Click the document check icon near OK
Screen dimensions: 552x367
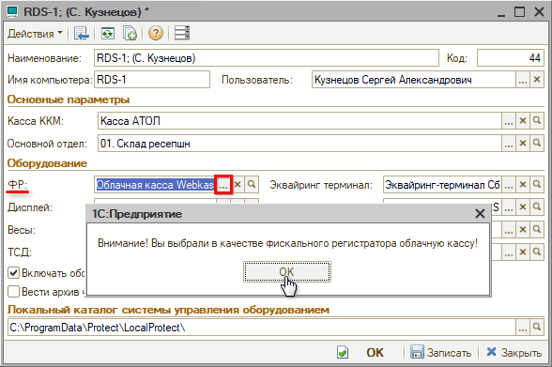coord(343,352)
